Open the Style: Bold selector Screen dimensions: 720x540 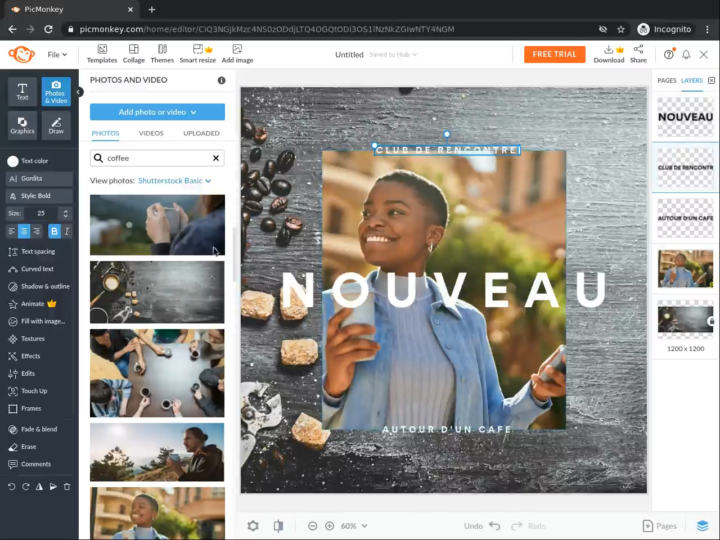pos(39,196)
